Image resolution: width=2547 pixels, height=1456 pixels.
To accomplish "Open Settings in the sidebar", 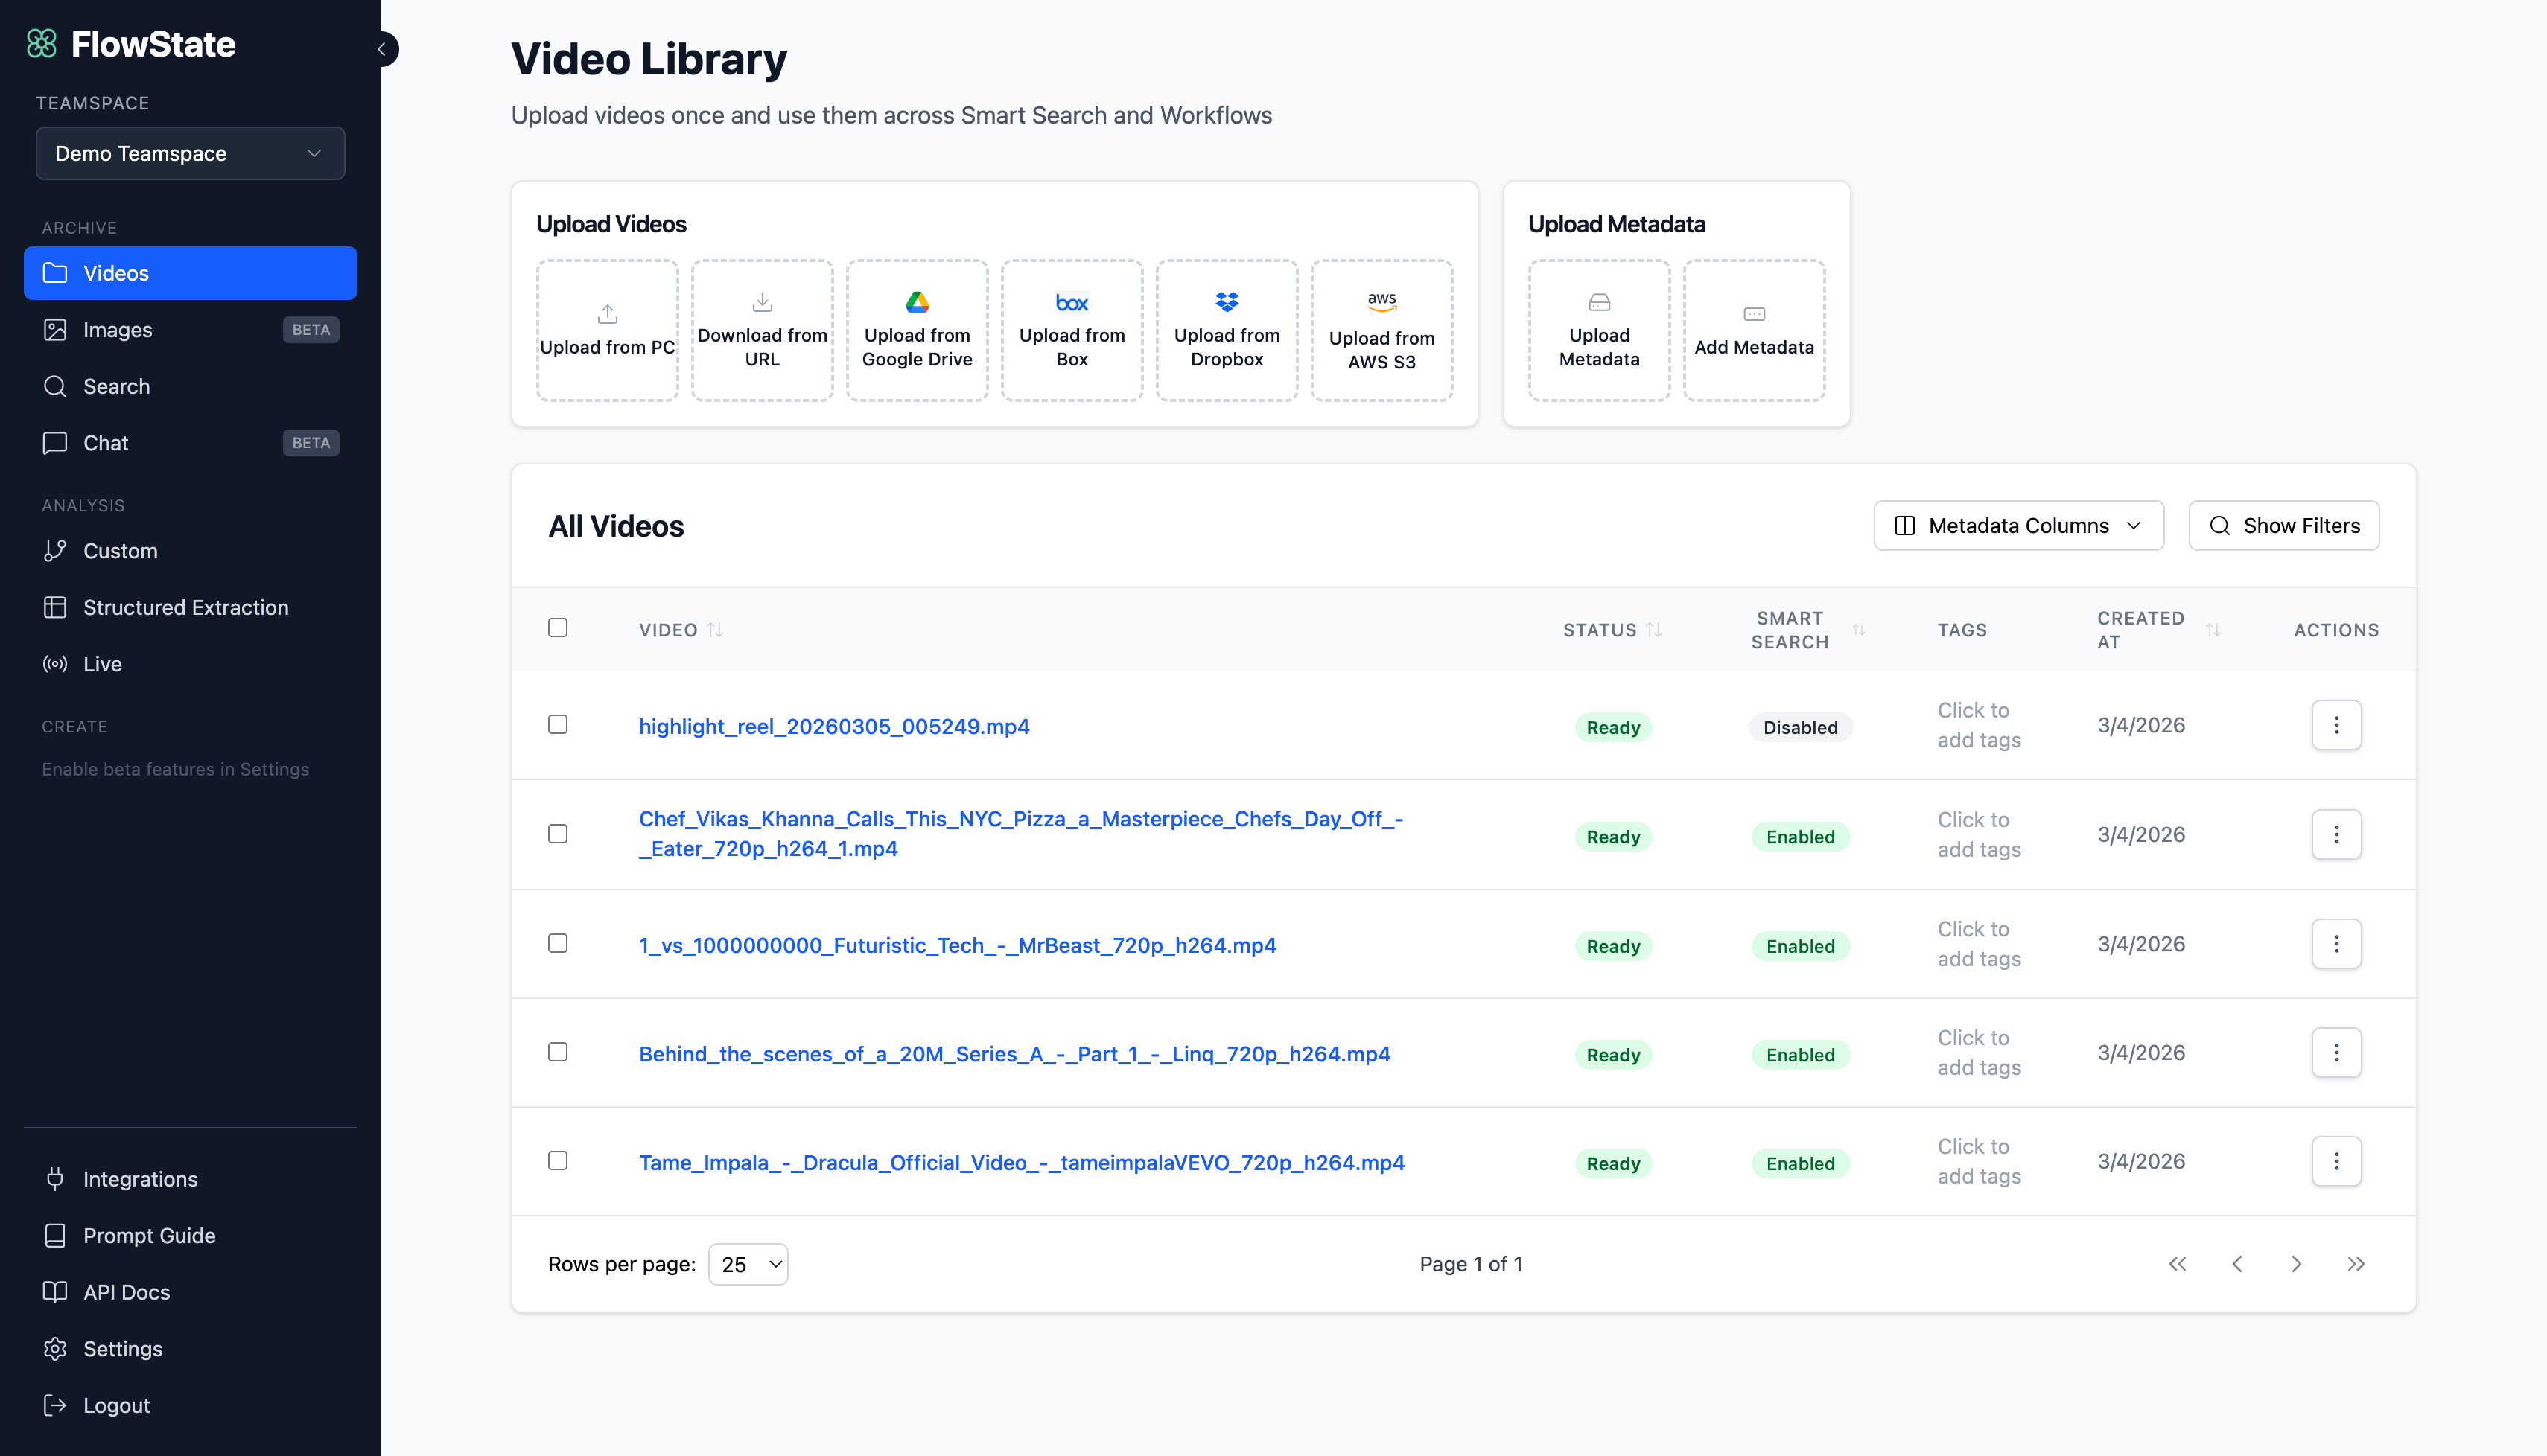I will coord(190,1348).
